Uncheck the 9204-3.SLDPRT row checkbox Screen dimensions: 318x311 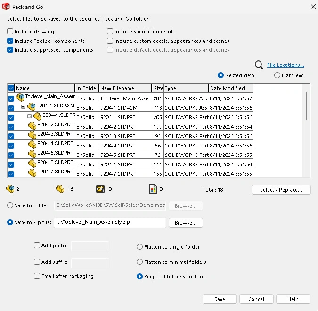pyautogui.click(x=11, y=136)
